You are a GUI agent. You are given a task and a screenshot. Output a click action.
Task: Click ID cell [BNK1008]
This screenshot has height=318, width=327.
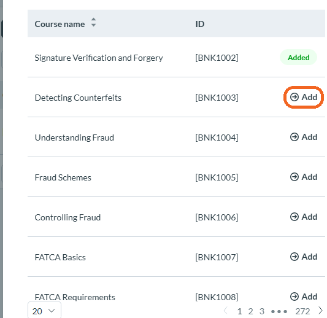[x=217, y=297]
